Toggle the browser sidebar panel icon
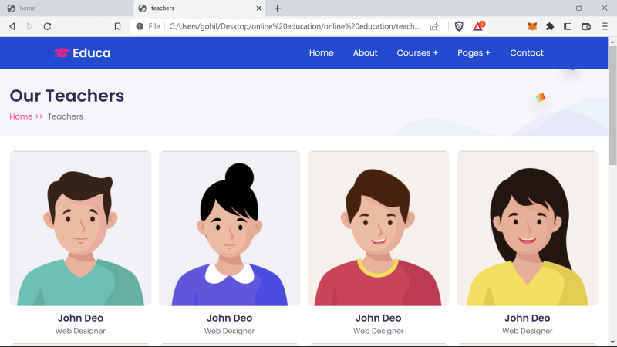Image resolution: width=617 pixels, height=347 pixels. point(568,26)
